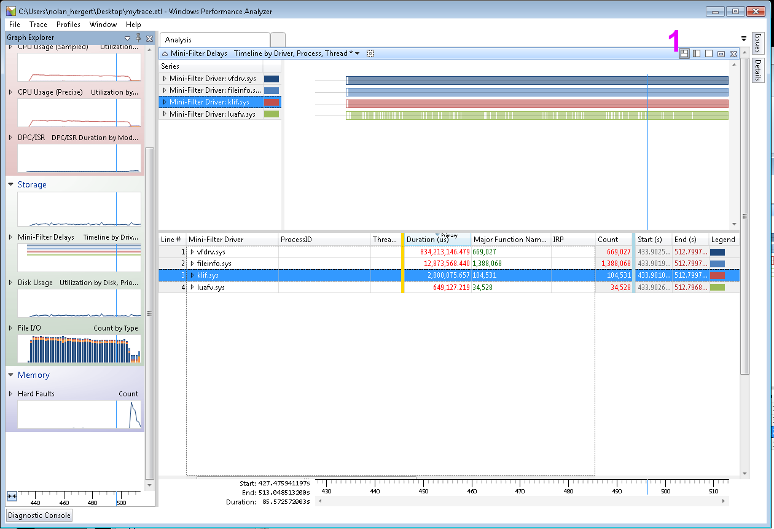Click Graph Explorer vertical scrollbar thumb
The image size is (774, 529).
click(149, 313)
